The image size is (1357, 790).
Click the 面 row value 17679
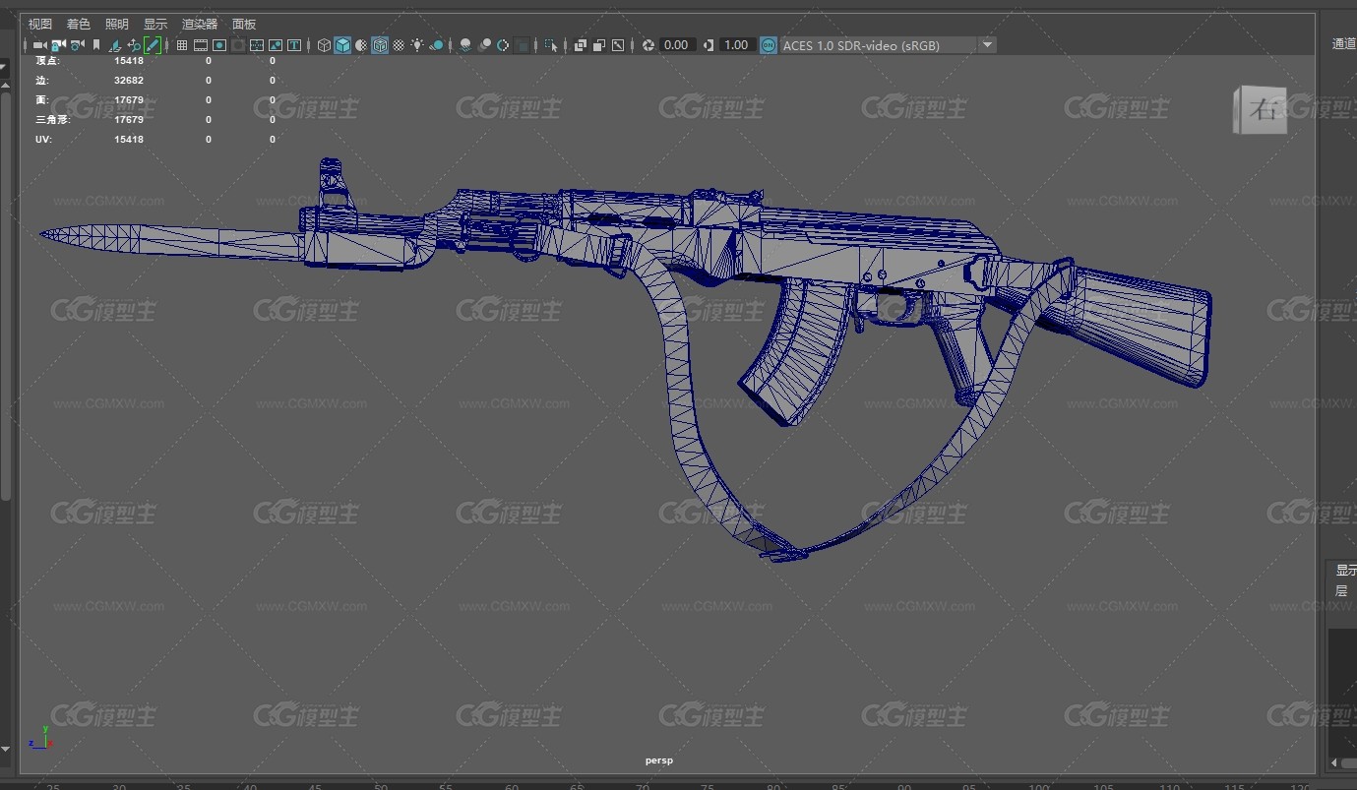click(129, 100)
